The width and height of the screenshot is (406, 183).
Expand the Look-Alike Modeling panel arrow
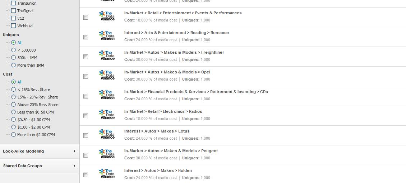[75, 151]
